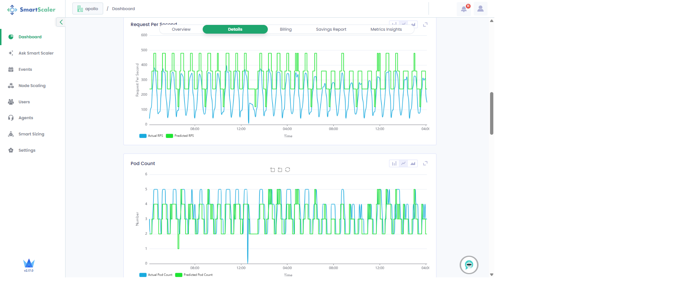This screenshot has width=688, height=281.
Task: Restore Pod Count chart view
Action: click(x=288, y=170)
